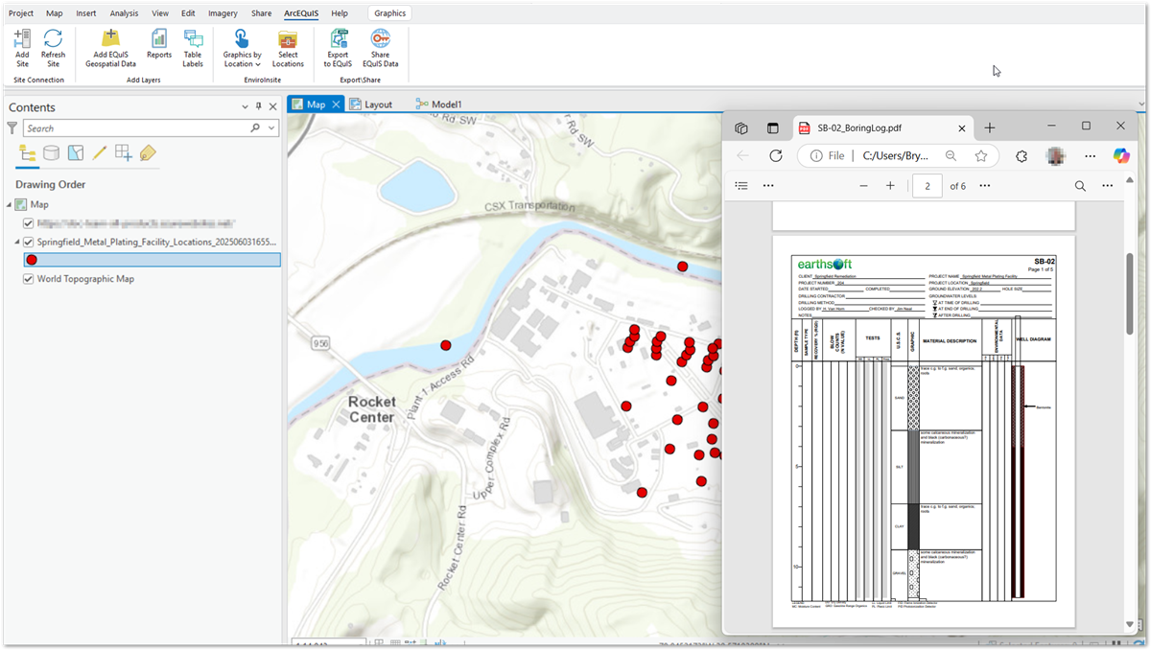Image resolution: width=1151 pixels, height=650 pixels.
Task: Click the Edge profile avatar
Action: [1055, 155]
